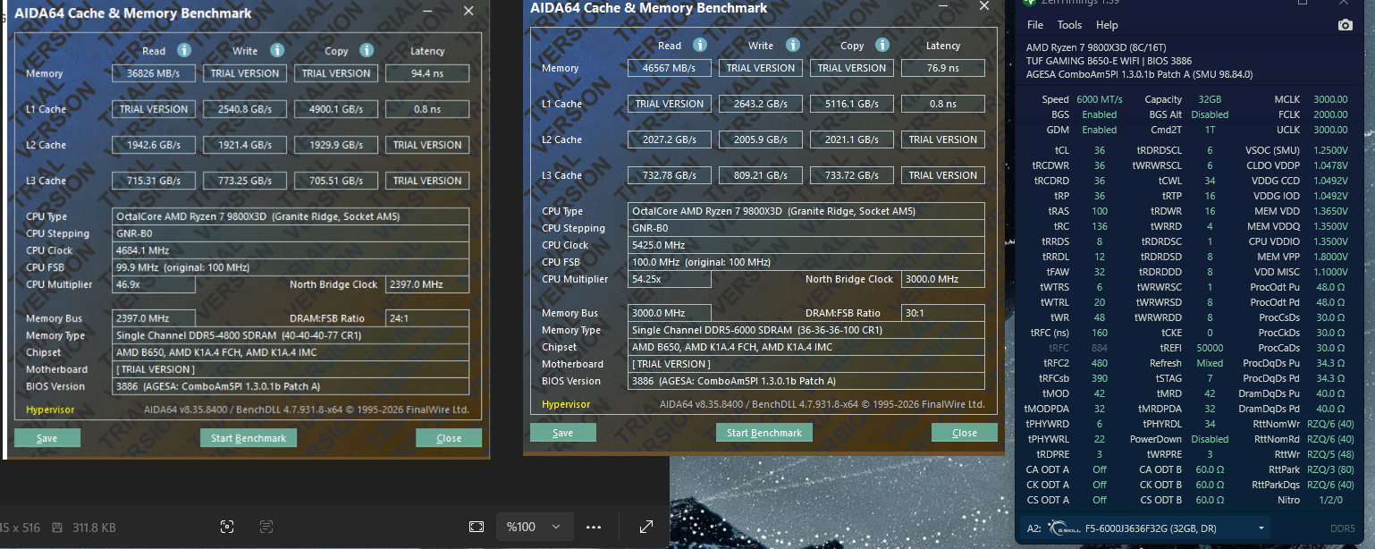The image size is (1375, 549).
Task: Click info icon beside Copy in left AIDA64
Action: coord(367,51)
